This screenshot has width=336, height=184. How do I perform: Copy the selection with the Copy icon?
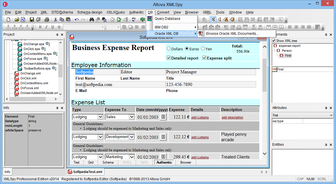(62, 20)
